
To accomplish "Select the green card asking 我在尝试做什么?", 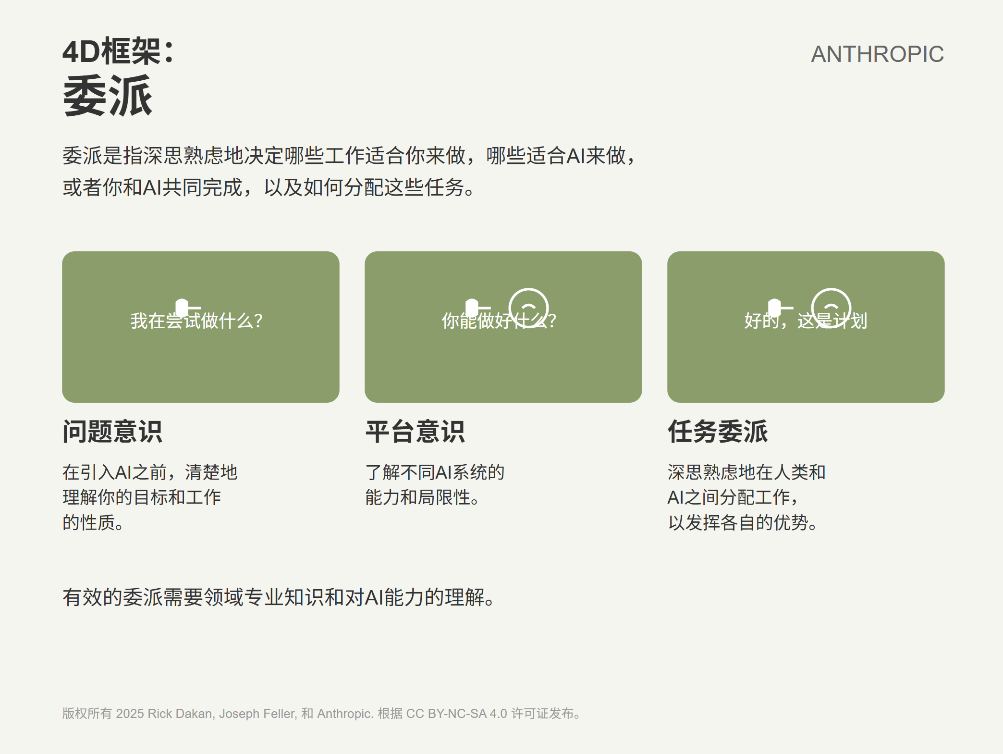I will (201, 365).
